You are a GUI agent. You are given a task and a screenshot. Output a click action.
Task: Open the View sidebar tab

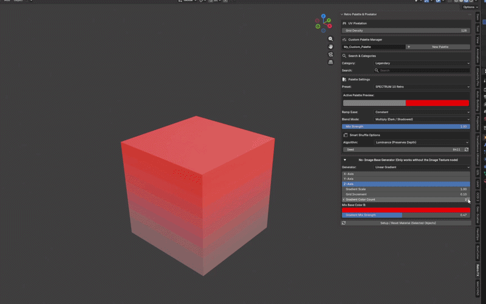pyautogui.click(x=477, y=40)
